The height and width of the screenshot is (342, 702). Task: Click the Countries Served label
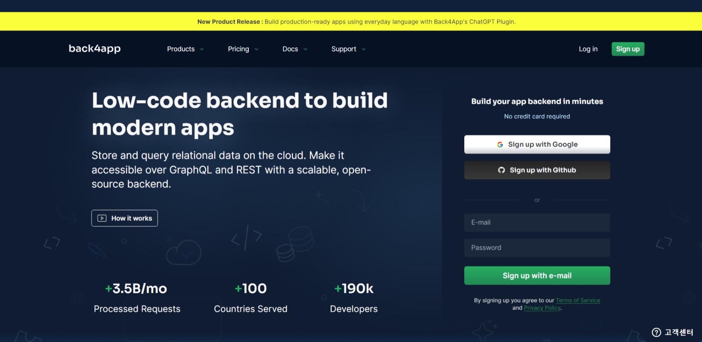(x=250, y=309)
